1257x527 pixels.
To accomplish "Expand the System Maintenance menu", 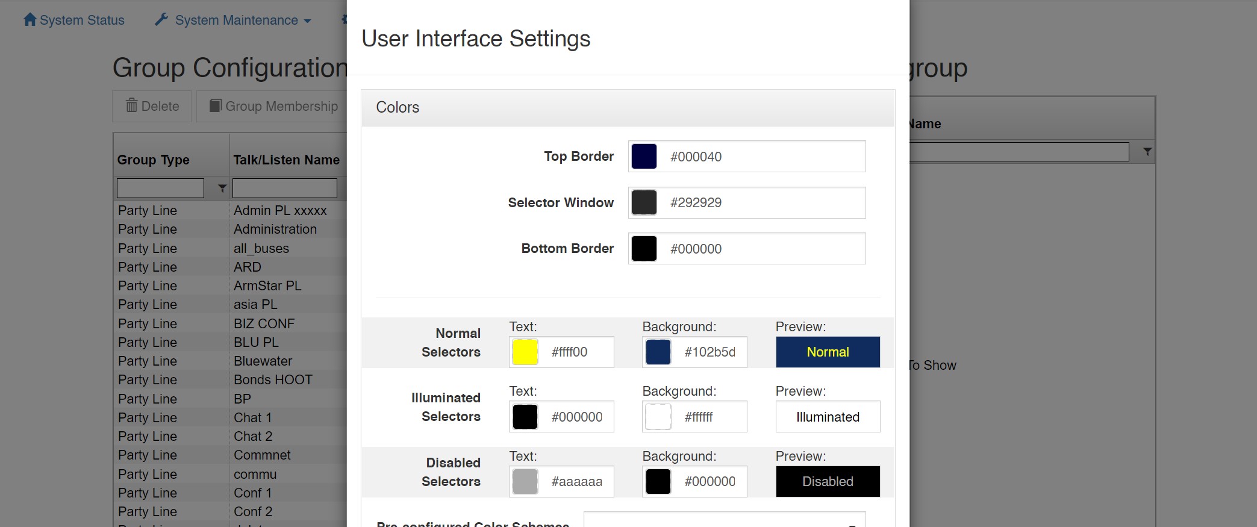I will (x=232, y=20).
